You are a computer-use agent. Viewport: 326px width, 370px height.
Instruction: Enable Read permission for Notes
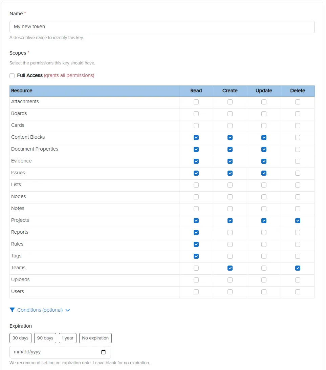[x=196, y=209]
